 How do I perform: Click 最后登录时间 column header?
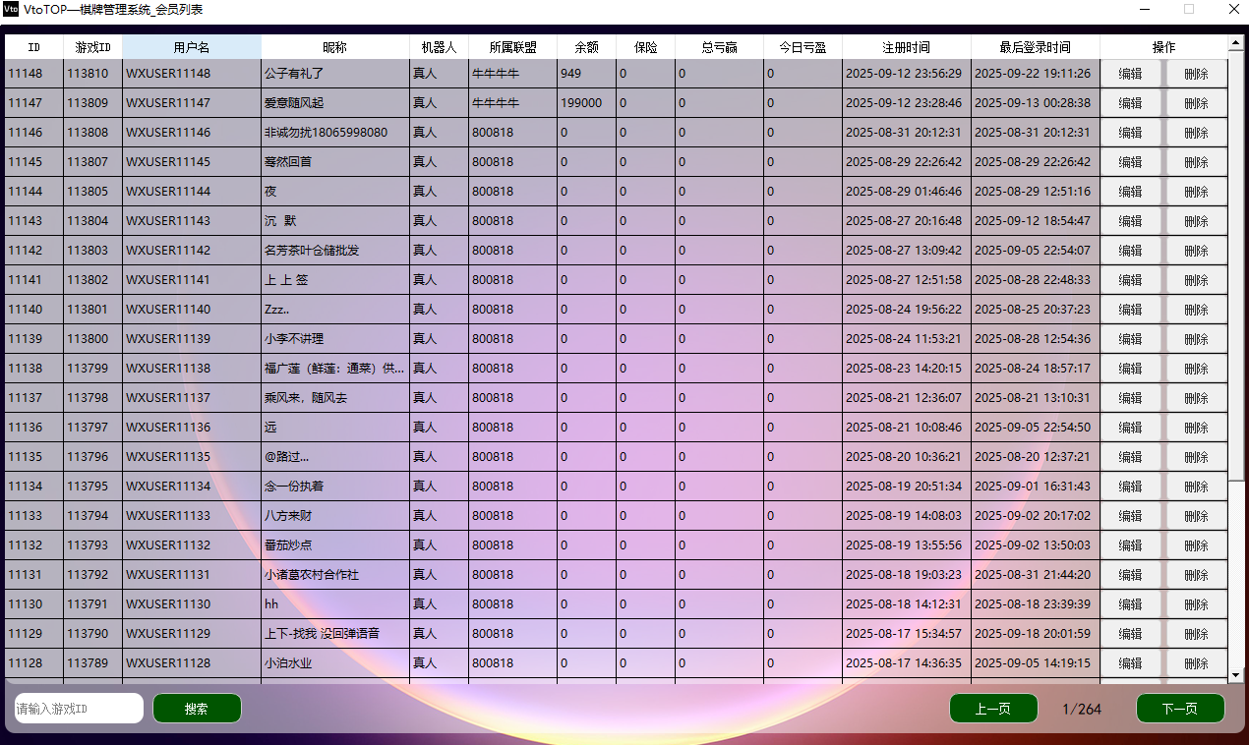[x=1035, y=47]
